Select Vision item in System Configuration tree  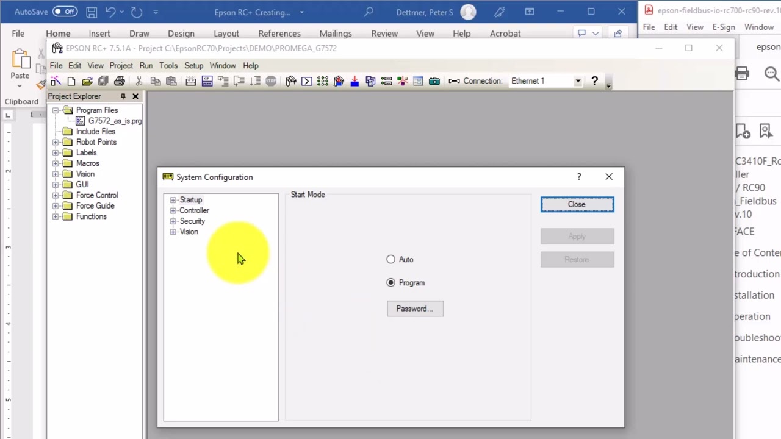click(x=189, y=232)
